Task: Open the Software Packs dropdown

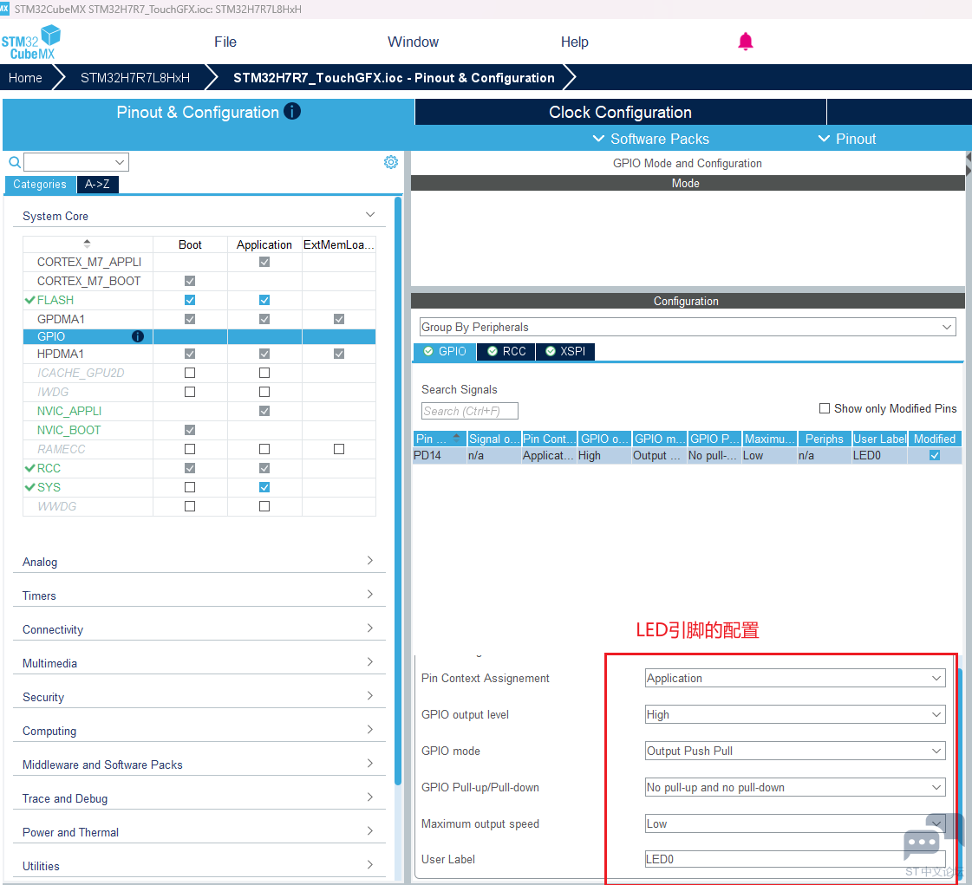Action: pyautogui.click(x=651, y=139)
